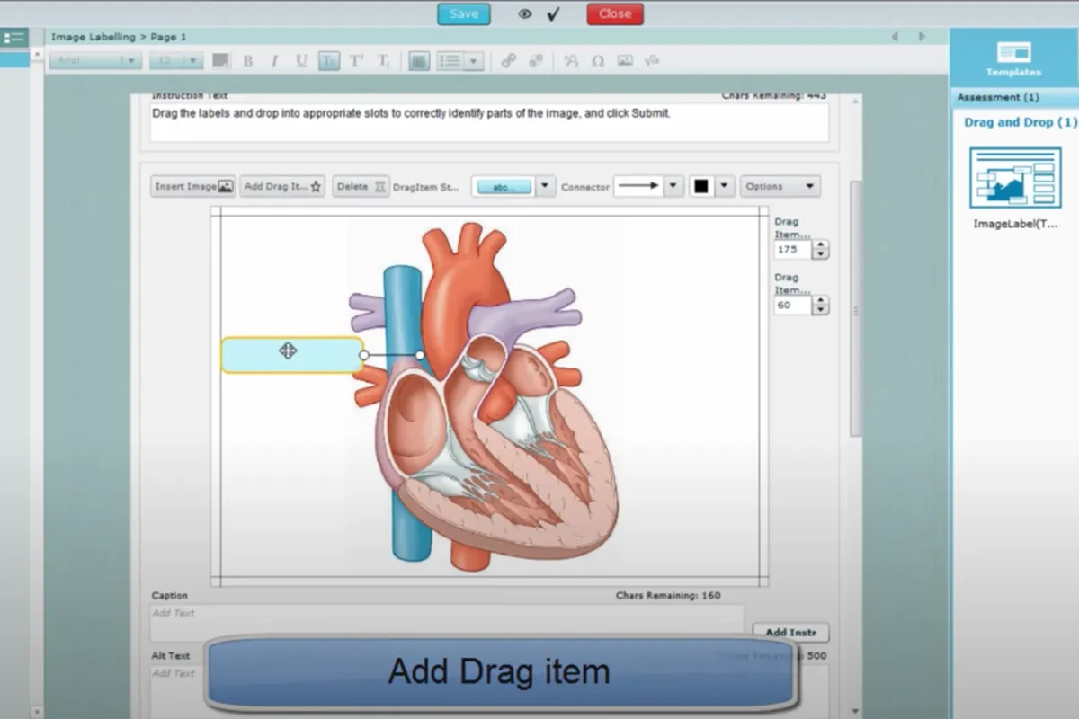Click the Delete button
The width and height of the screenshot is (1079, 719).
point(361,186)
